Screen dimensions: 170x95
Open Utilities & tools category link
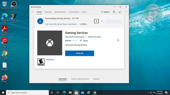pos(94,37)
